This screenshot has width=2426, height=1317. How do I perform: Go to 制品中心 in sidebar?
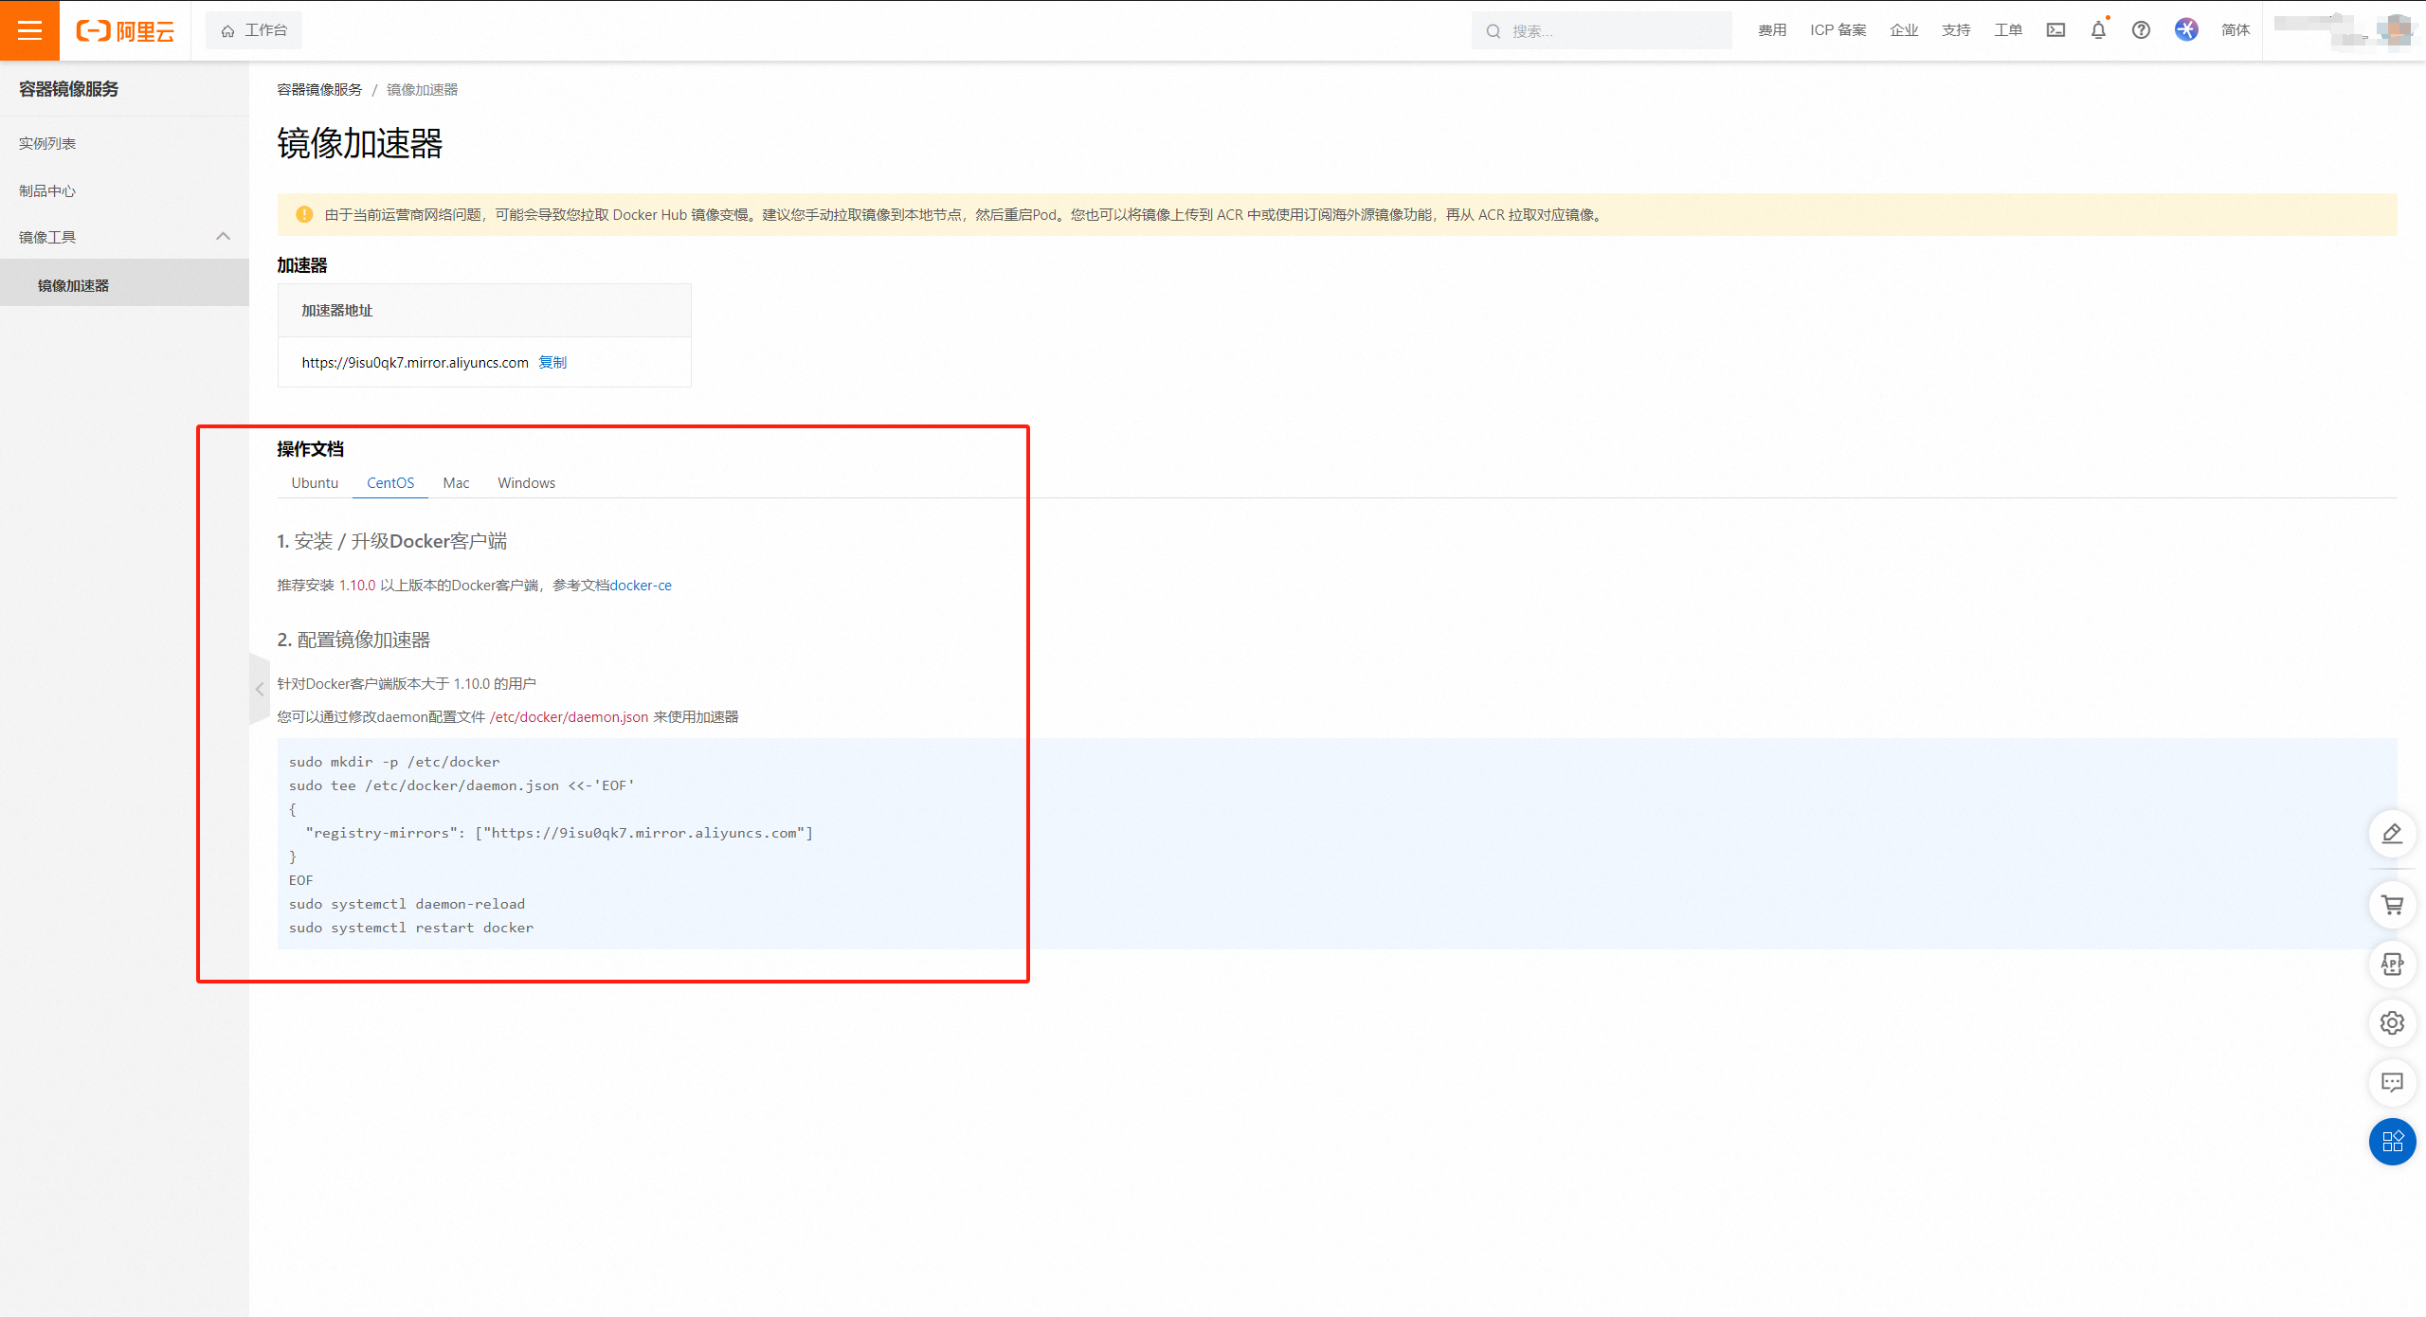click(x=47, y=190)
